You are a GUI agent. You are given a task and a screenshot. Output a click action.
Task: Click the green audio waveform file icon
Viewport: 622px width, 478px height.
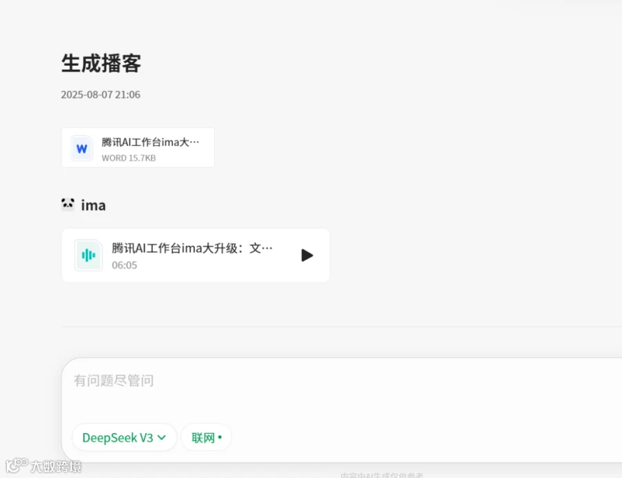point(88,256)
